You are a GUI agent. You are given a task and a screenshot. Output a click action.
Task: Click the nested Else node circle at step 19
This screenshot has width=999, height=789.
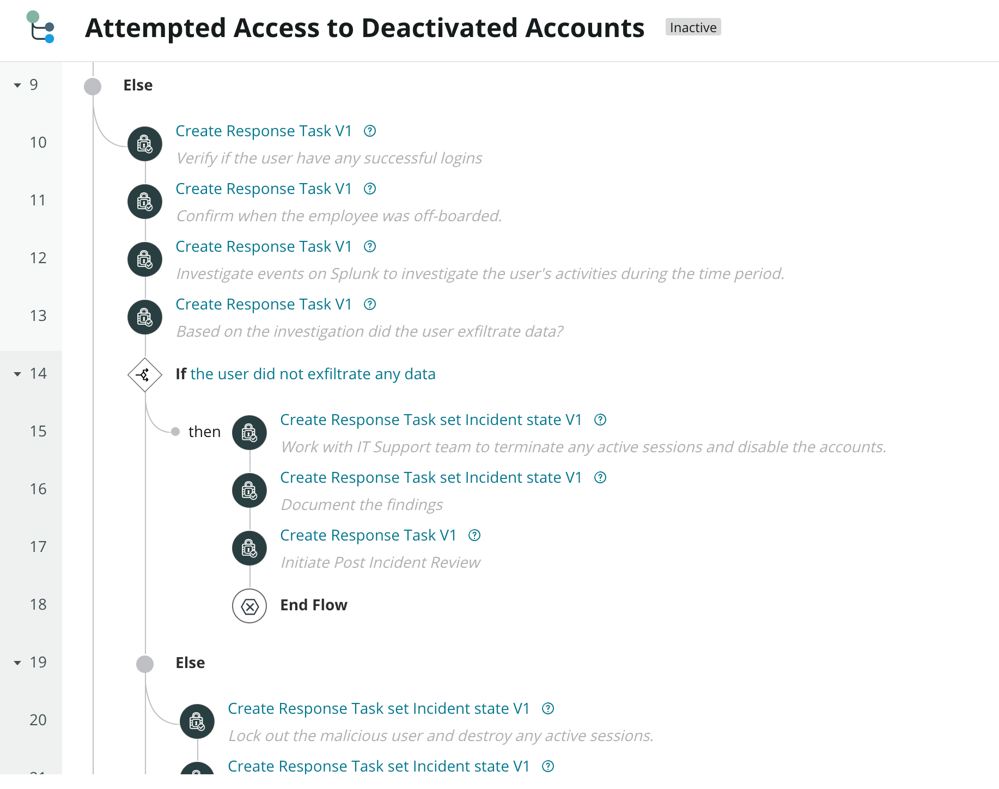point(145,664)
